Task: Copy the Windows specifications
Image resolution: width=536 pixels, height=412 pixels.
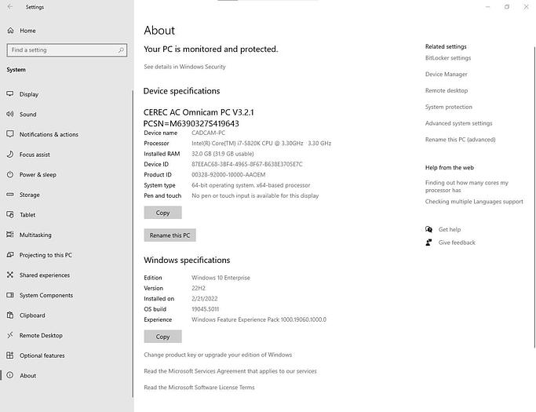Action: tap(162, 337)
